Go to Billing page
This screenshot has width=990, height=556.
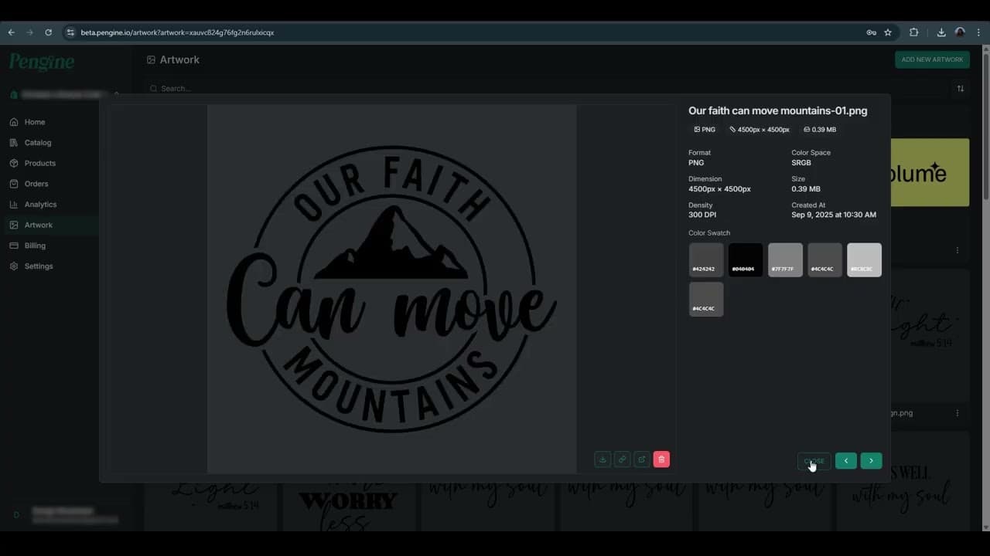click(35, 246)
